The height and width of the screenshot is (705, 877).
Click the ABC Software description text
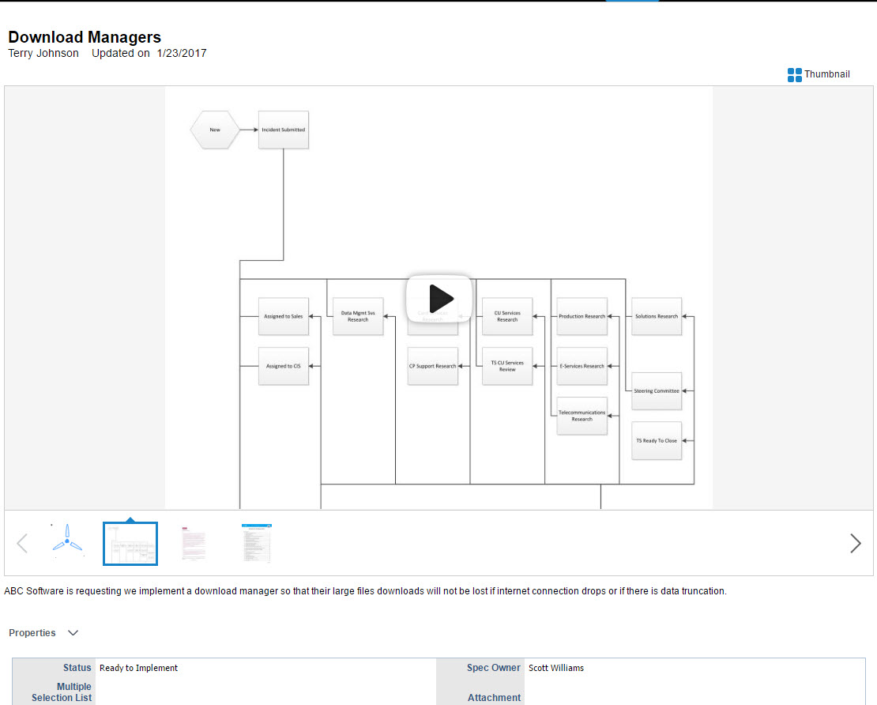[x=365, y=591]
